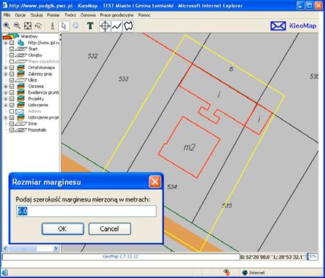Screen dimensions: 325x278
Task: Select the arrow pointer selection tool
Action: (64, 25)
